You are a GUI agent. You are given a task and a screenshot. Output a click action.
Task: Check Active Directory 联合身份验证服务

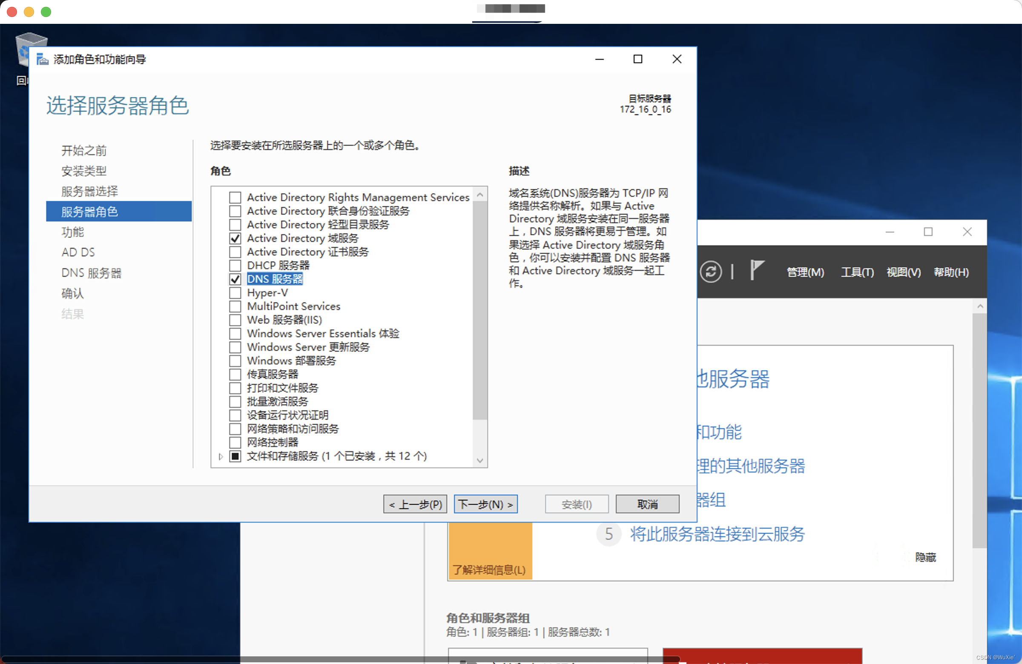point(235,211)
